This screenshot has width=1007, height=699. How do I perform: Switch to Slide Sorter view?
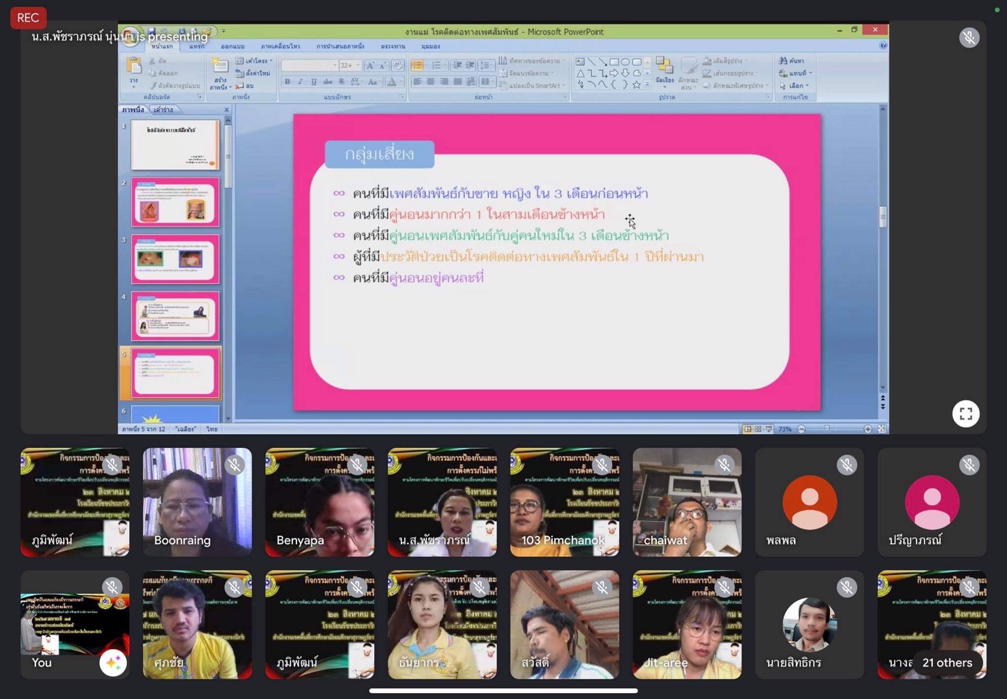(x=758, y=429)
